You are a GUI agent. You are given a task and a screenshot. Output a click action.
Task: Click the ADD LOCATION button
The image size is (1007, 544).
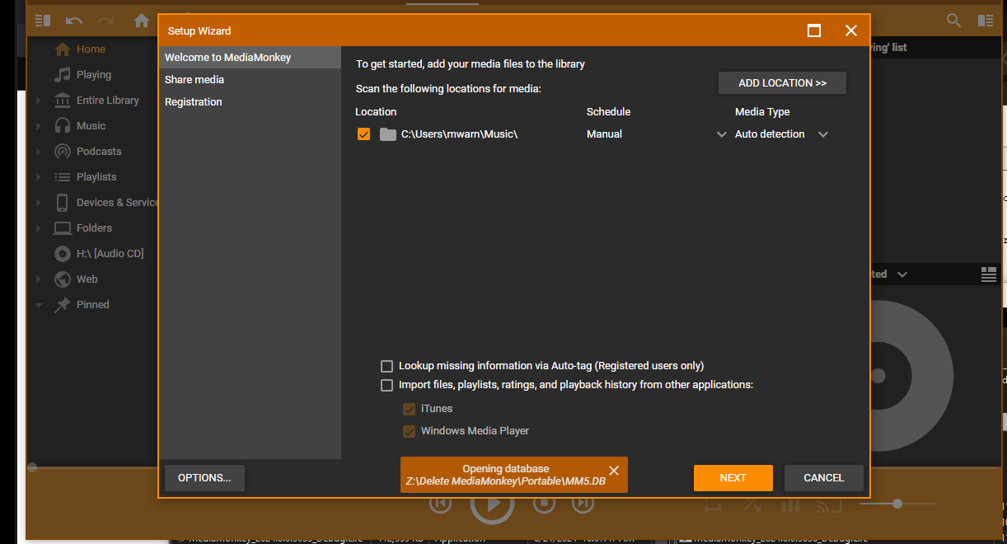tap(782, 83)
